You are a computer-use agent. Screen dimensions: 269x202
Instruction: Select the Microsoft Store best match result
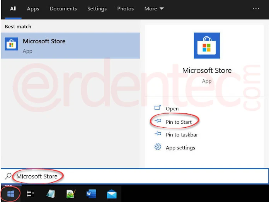(x=70, y=46)
